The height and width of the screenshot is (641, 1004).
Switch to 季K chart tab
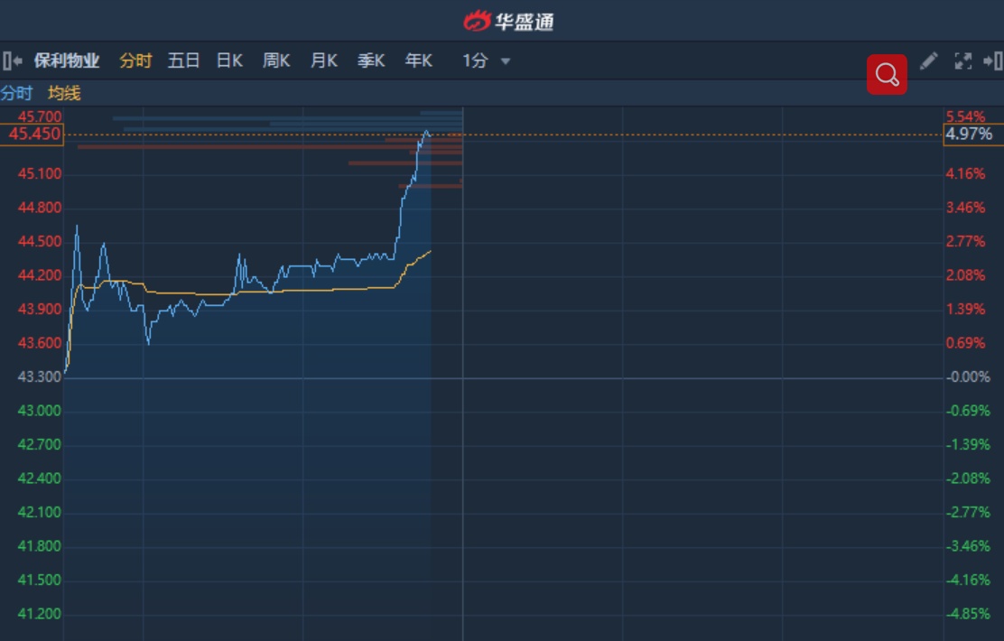[371, 60]
